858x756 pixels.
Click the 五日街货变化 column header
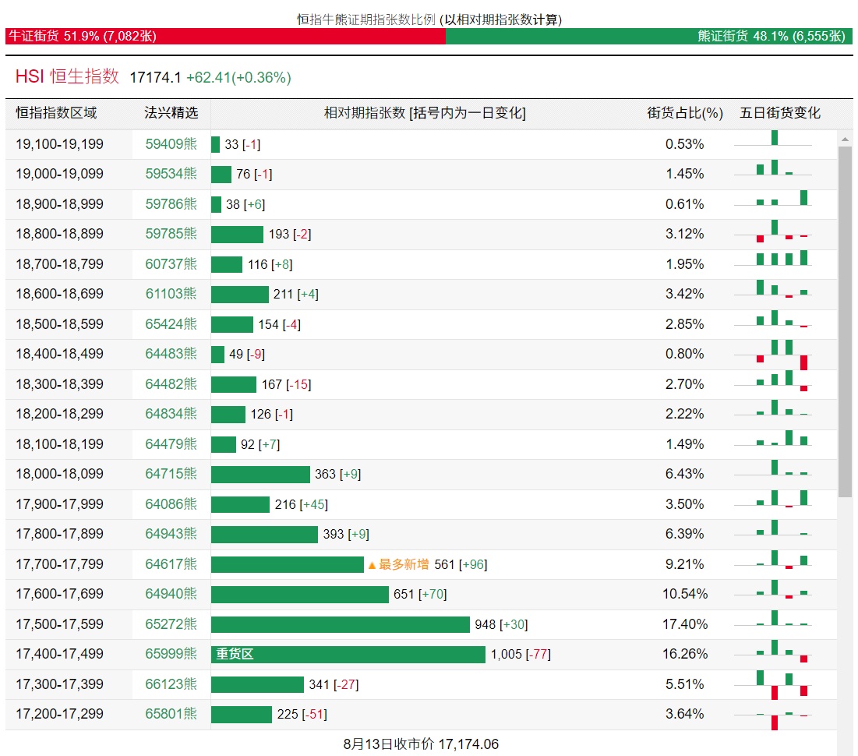tap(779, 113)
